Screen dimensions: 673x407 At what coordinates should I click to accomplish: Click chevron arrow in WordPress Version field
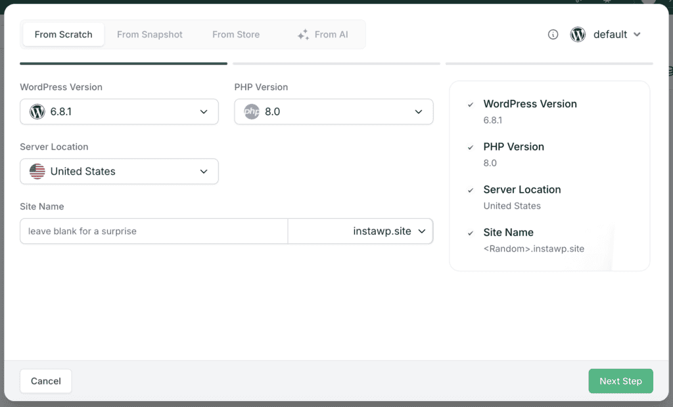pos(204,112)
